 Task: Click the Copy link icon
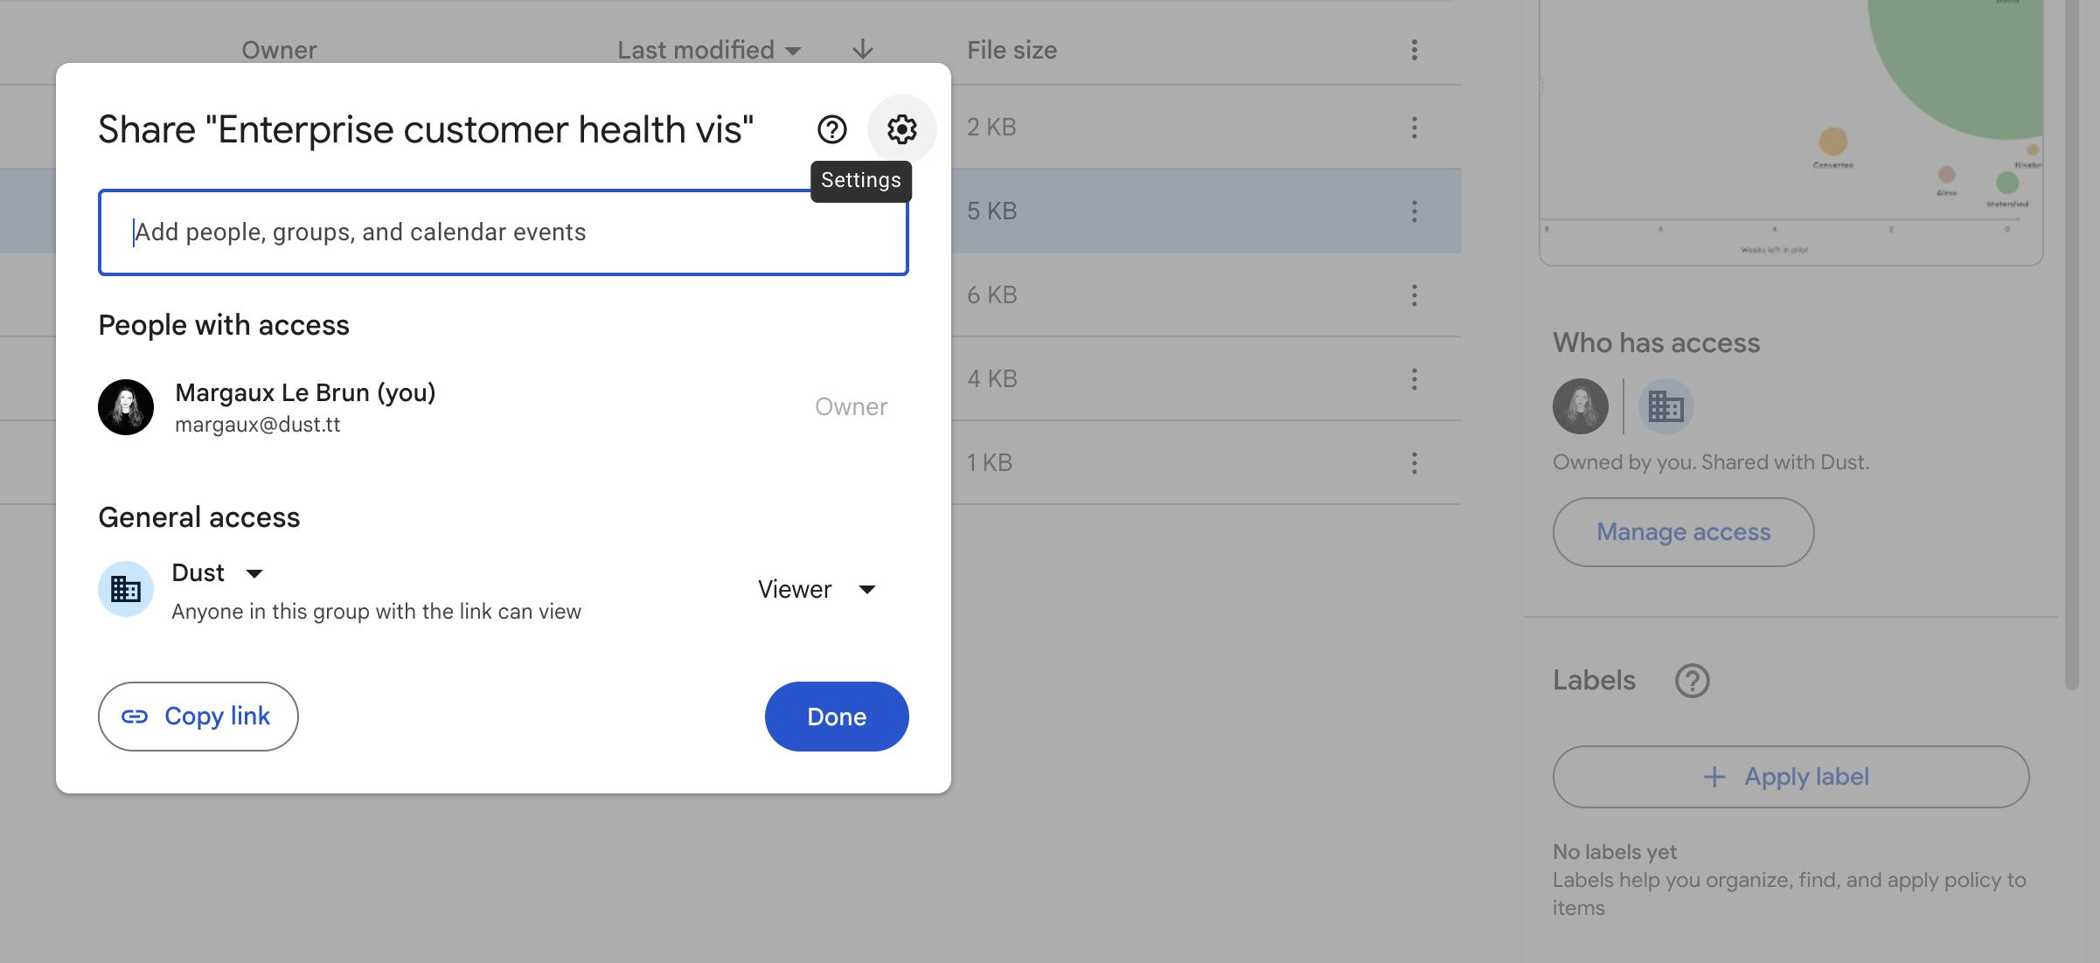[x=134, y=717]
